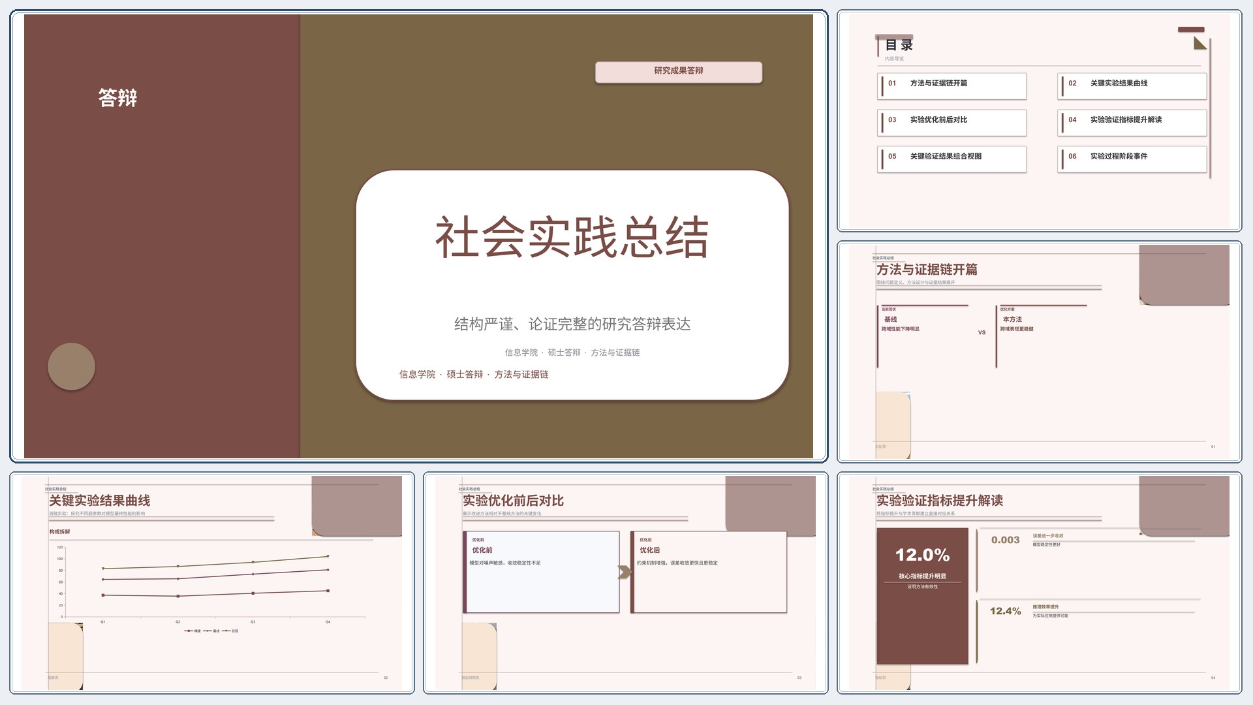This screenshot has height=705, width=1253.
Task: Click the subtitle 结构严谨、论证完整的研究答辩表达
Action: pyautogui.click(x=572, y=324)
